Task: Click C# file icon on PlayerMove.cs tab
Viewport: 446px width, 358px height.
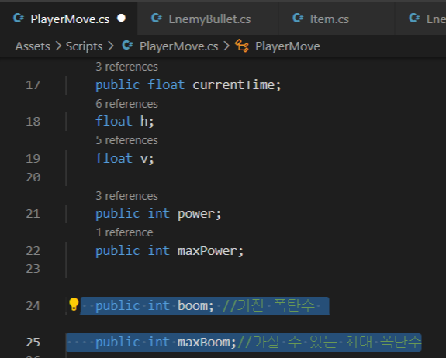Action: tap(19, 18)
